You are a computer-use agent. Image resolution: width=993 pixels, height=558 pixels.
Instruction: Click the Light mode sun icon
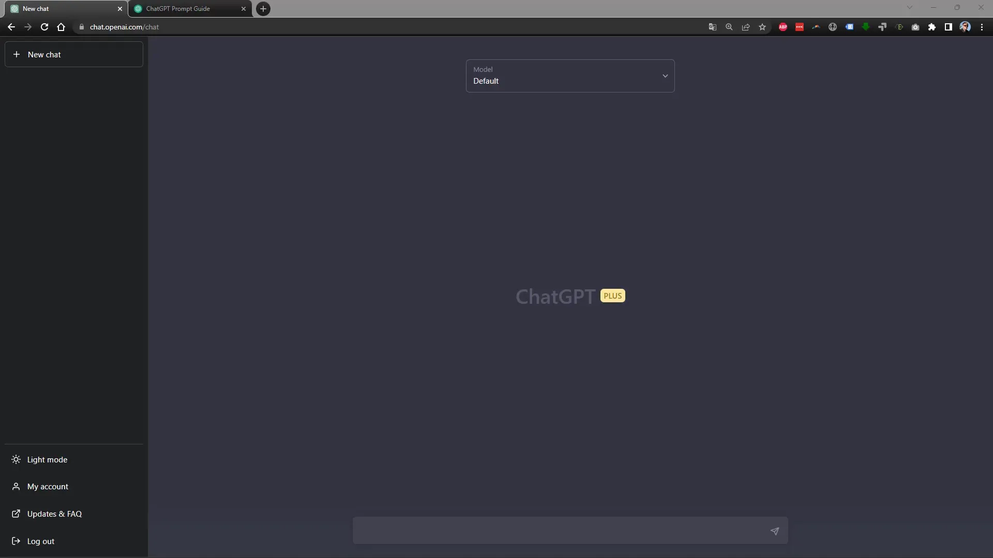[x=17, y=459]
